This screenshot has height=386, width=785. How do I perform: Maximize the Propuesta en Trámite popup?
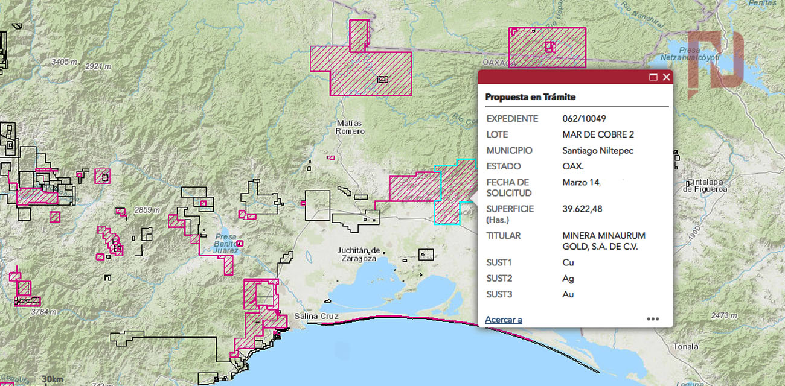coord(653,77)
